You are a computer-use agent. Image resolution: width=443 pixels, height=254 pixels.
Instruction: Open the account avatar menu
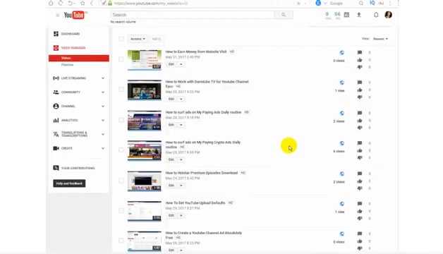[x=388, y=15]
